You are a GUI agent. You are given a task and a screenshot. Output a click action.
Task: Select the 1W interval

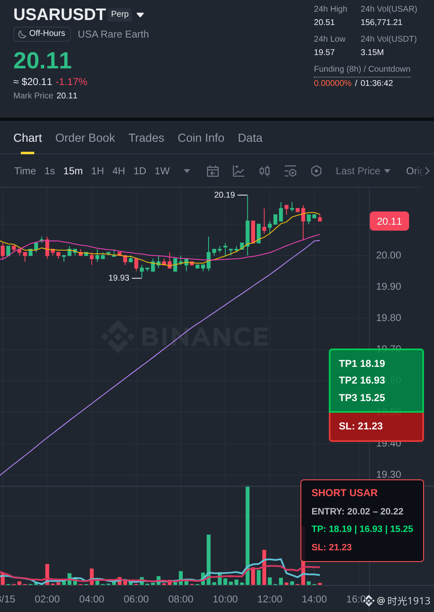click(x=162, y=171)
